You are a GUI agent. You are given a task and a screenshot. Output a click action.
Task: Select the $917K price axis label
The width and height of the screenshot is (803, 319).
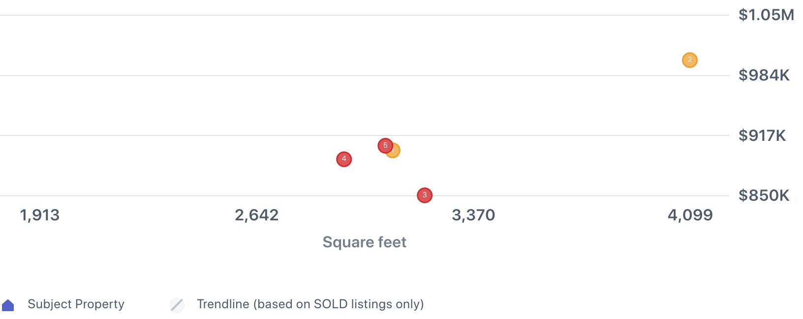pyautogui.click(x=762, y=135)
